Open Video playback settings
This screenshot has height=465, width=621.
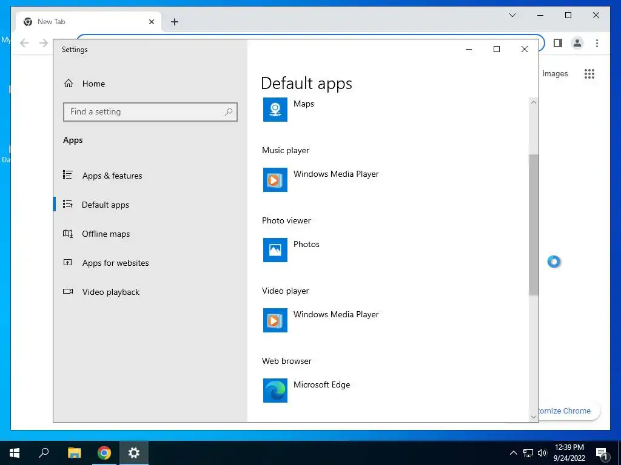pos(111,292)
